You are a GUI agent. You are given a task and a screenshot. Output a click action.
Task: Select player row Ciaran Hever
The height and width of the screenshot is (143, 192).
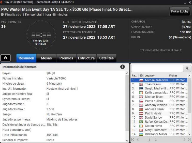pos(159,126)
